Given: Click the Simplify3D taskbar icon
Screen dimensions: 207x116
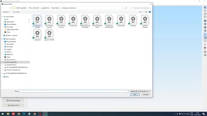Looking at the screenshot, I should coord(45,114).
